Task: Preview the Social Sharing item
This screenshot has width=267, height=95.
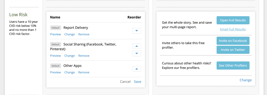Action: 55,56
